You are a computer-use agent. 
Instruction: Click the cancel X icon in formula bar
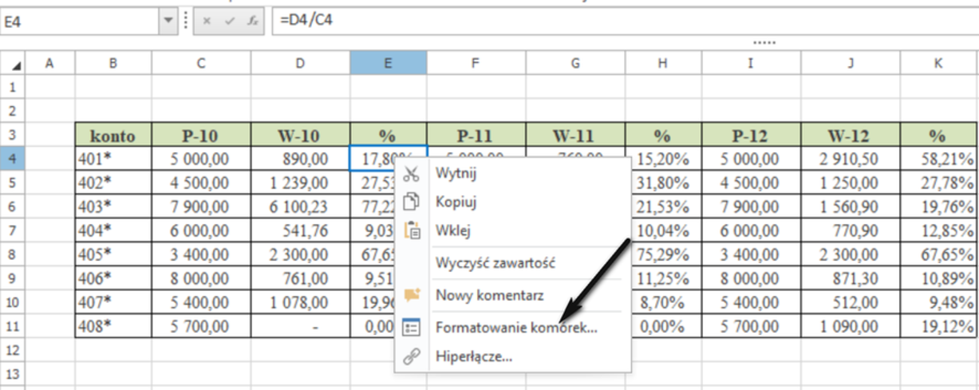(207, 21)
